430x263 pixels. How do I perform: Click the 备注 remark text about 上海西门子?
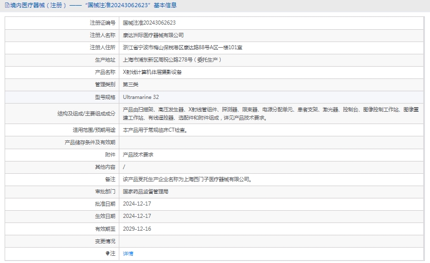[187, 179]
